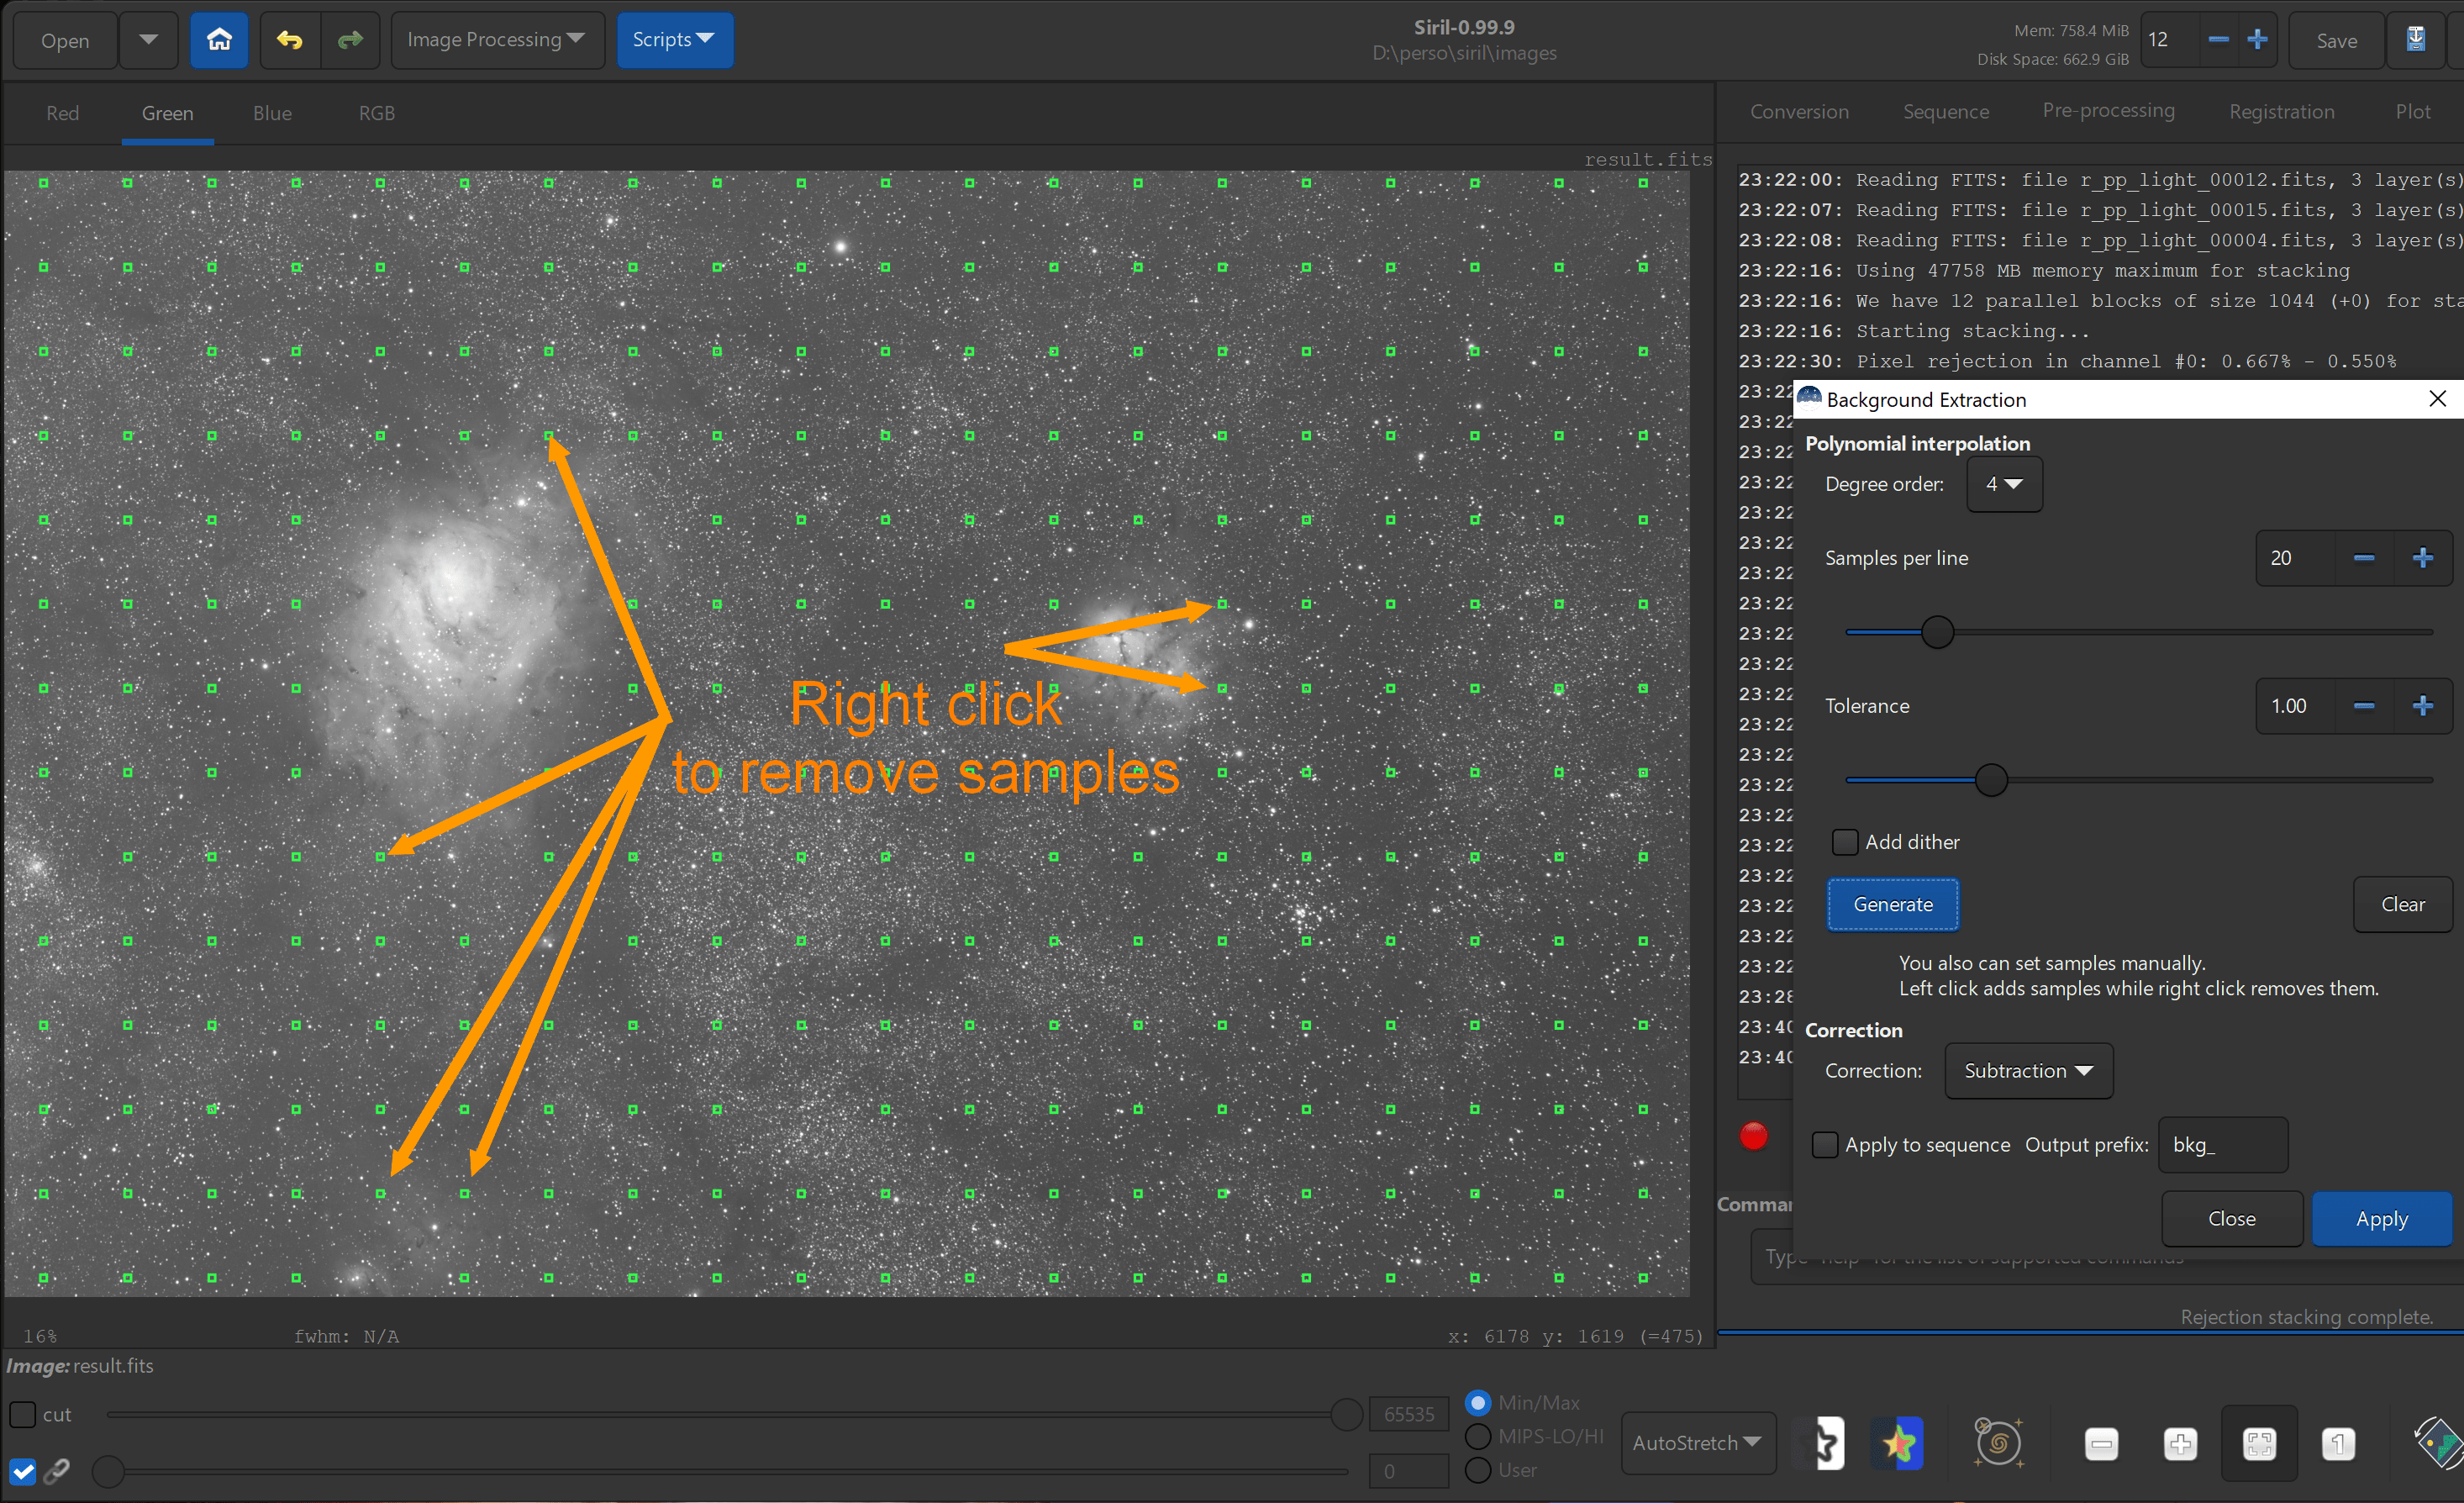Viewport: 2464px width, 1503px height.
Task: Click the zoom out minus icon
Action: pyautogui.click(x=2101, y=1443)
